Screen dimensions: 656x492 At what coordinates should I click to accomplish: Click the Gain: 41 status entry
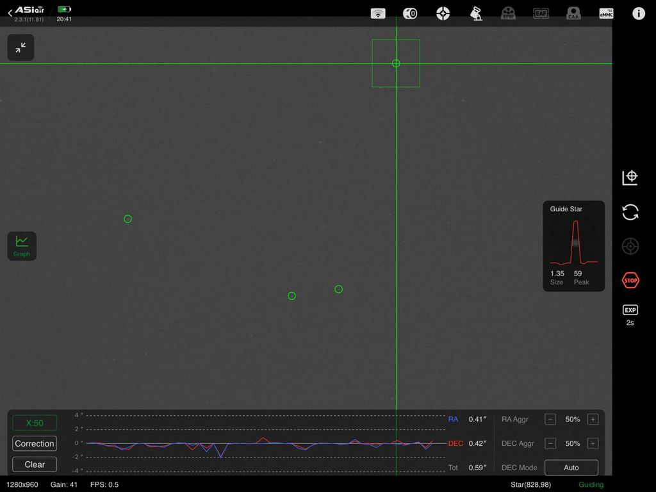(x=64, y=484)
